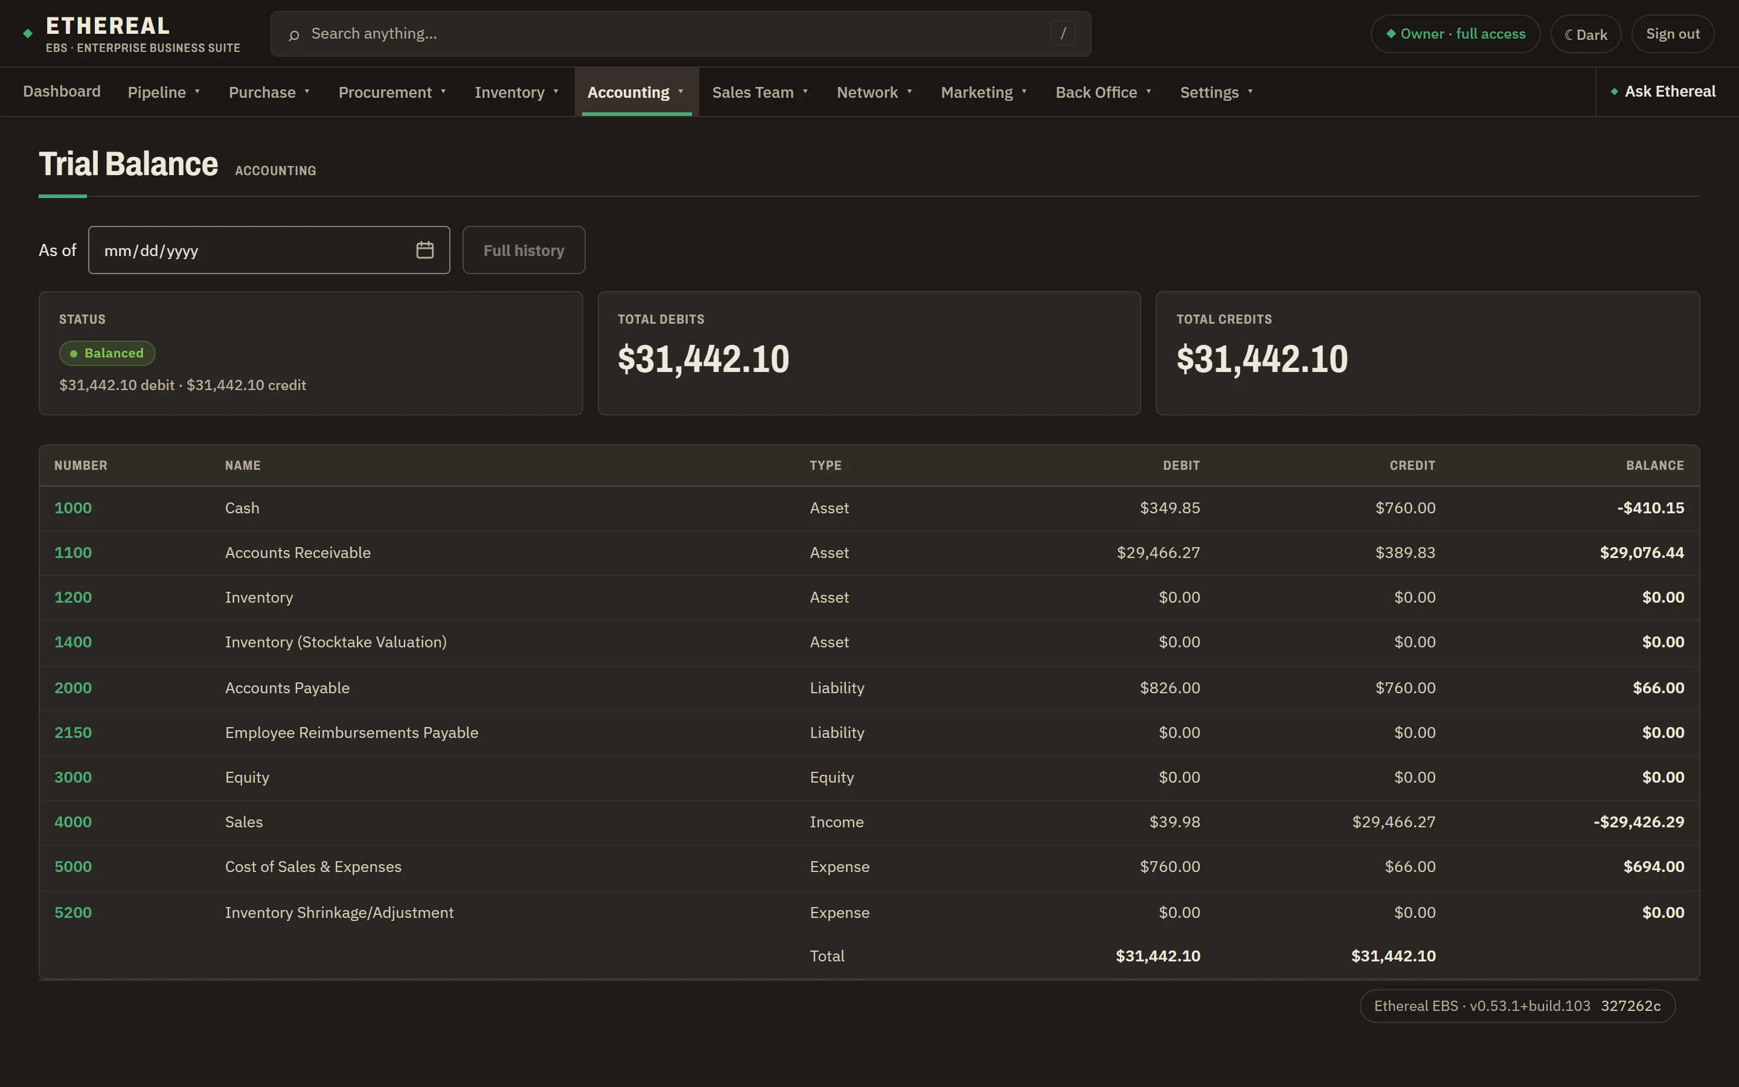The image size is (1739, 1087).
Task: Click the Sign out button
Action: (1672, 34)
